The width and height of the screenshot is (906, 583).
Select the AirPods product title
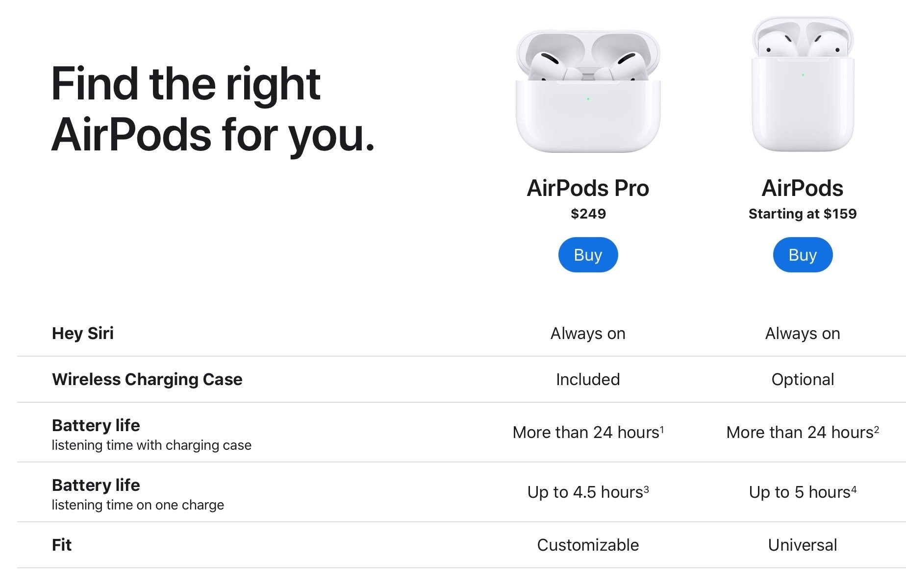[802, 188]
